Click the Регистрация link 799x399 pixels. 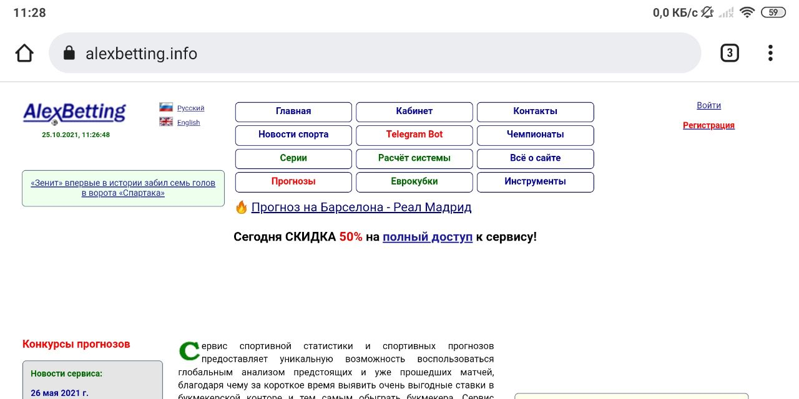coord(708,125)
